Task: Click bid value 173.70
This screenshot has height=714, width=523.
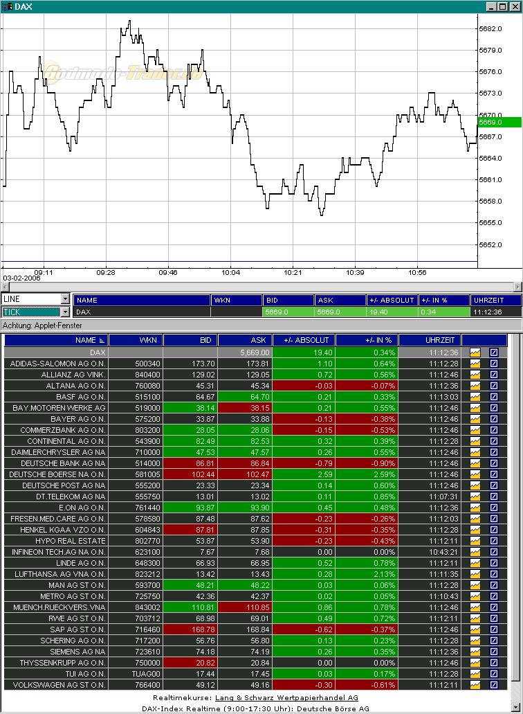Action: pos(203,364)
